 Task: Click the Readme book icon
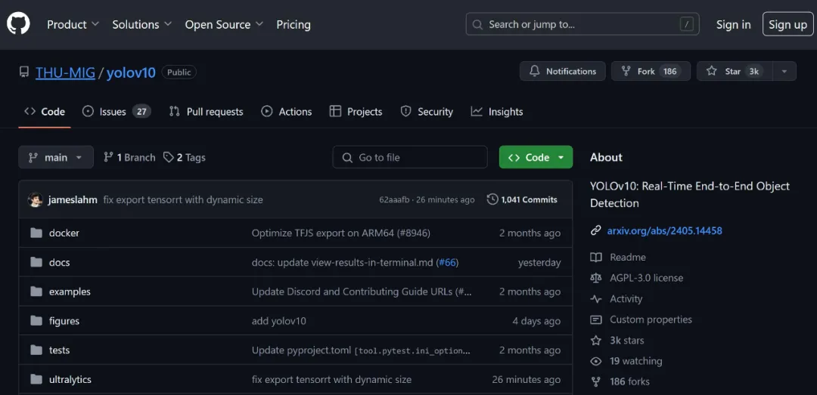(x=596, y=257)
